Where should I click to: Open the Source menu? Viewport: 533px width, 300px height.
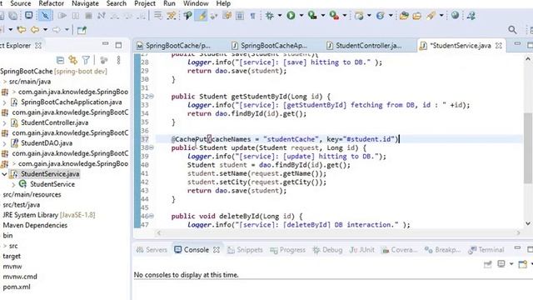tap(20, 3)
